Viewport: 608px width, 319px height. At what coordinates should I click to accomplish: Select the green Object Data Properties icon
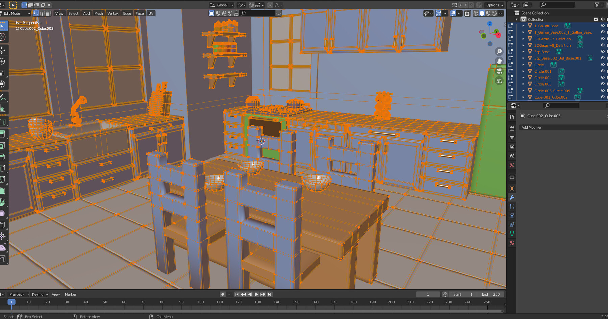pos(512,234)
